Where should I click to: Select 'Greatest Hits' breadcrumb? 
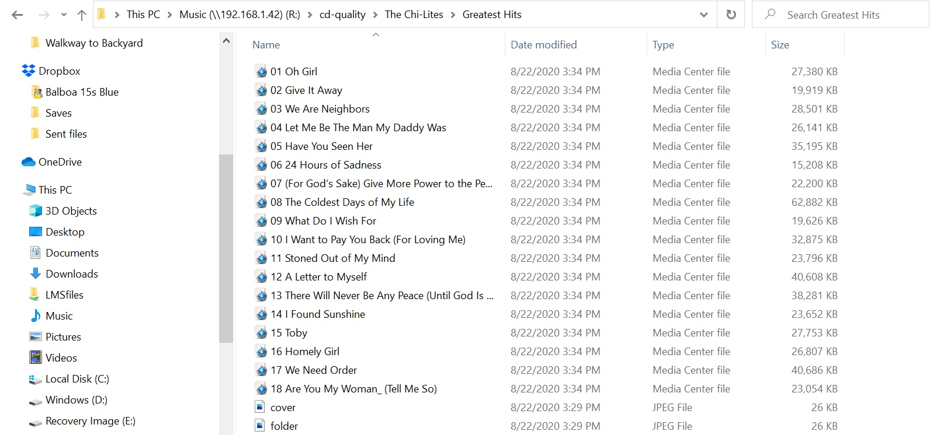[x=492, y=15]
